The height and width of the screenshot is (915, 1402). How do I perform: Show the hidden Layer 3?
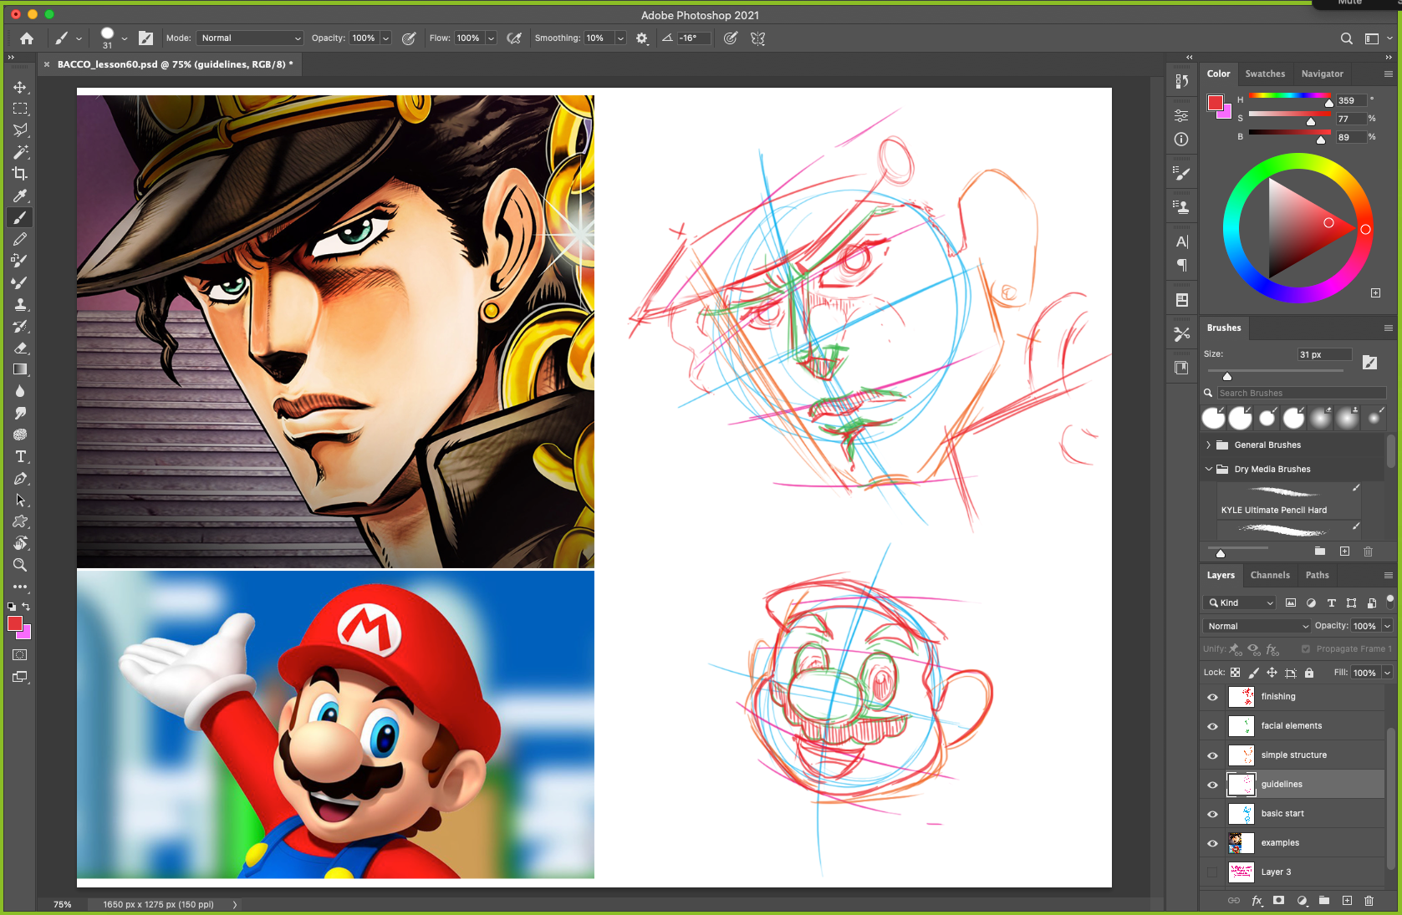(x=1212, y=872)
